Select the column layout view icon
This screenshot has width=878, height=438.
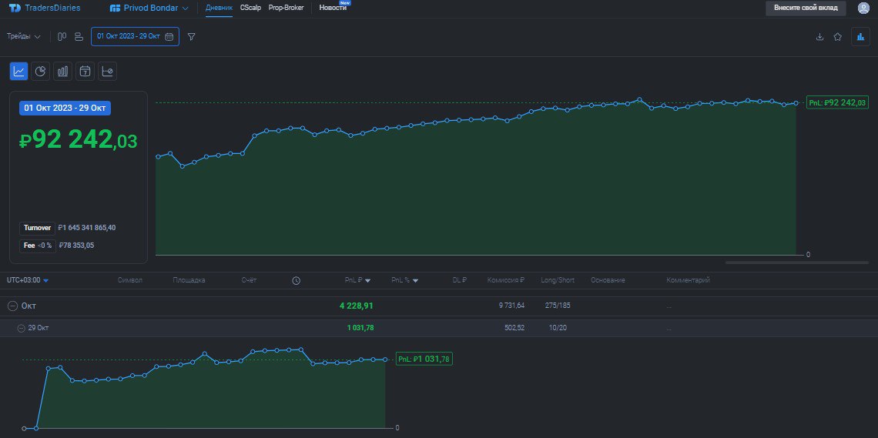[x=62, y=36]
